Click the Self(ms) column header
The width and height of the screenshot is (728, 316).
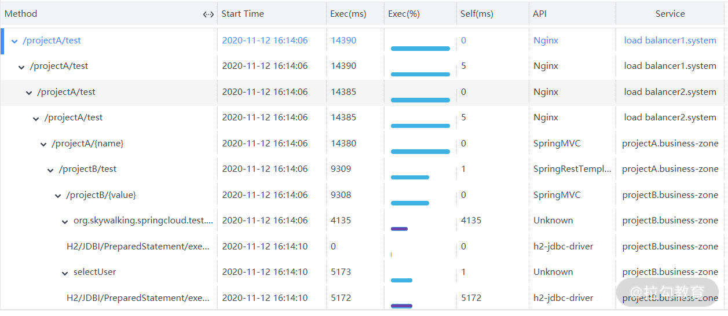tap(477, 14)
